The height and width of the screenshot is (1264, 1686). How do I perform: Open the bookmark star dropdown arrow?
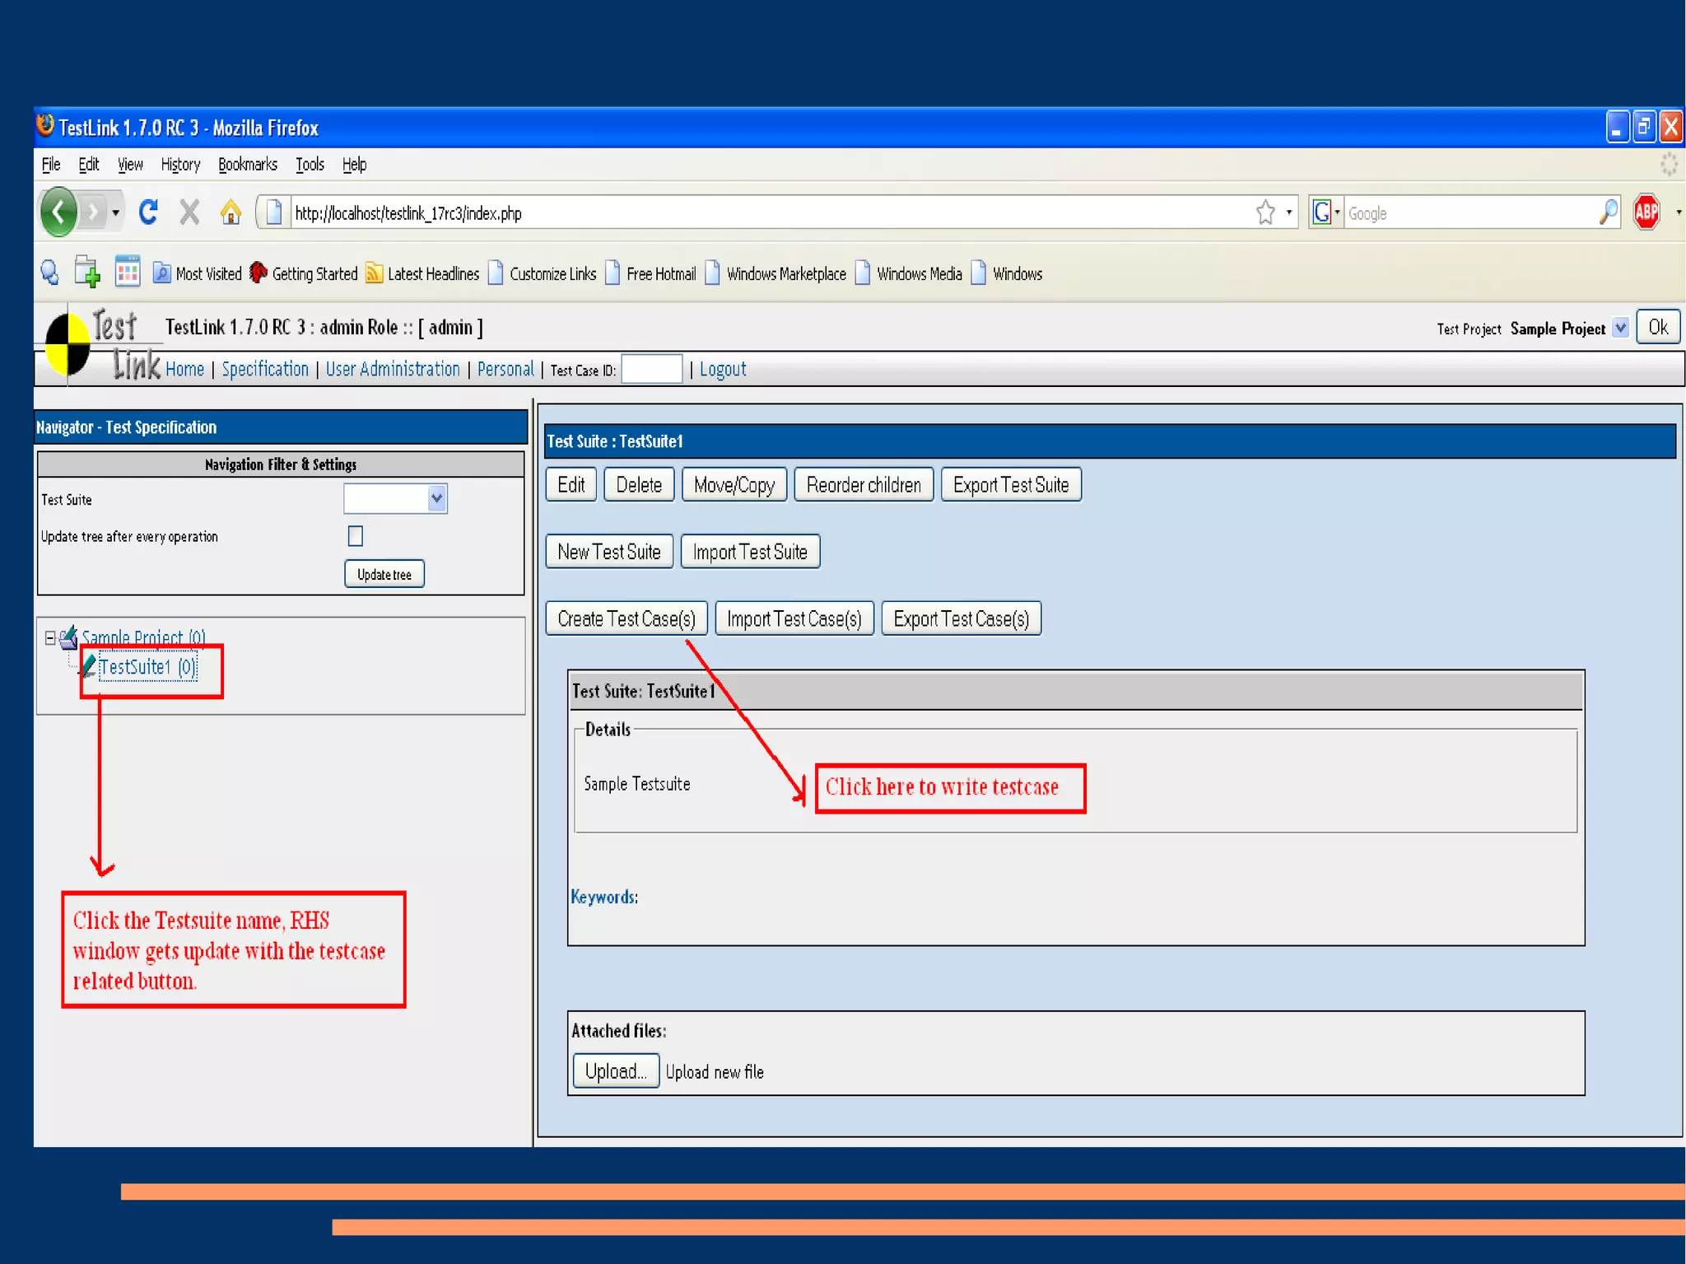[x=1288, y=212]
